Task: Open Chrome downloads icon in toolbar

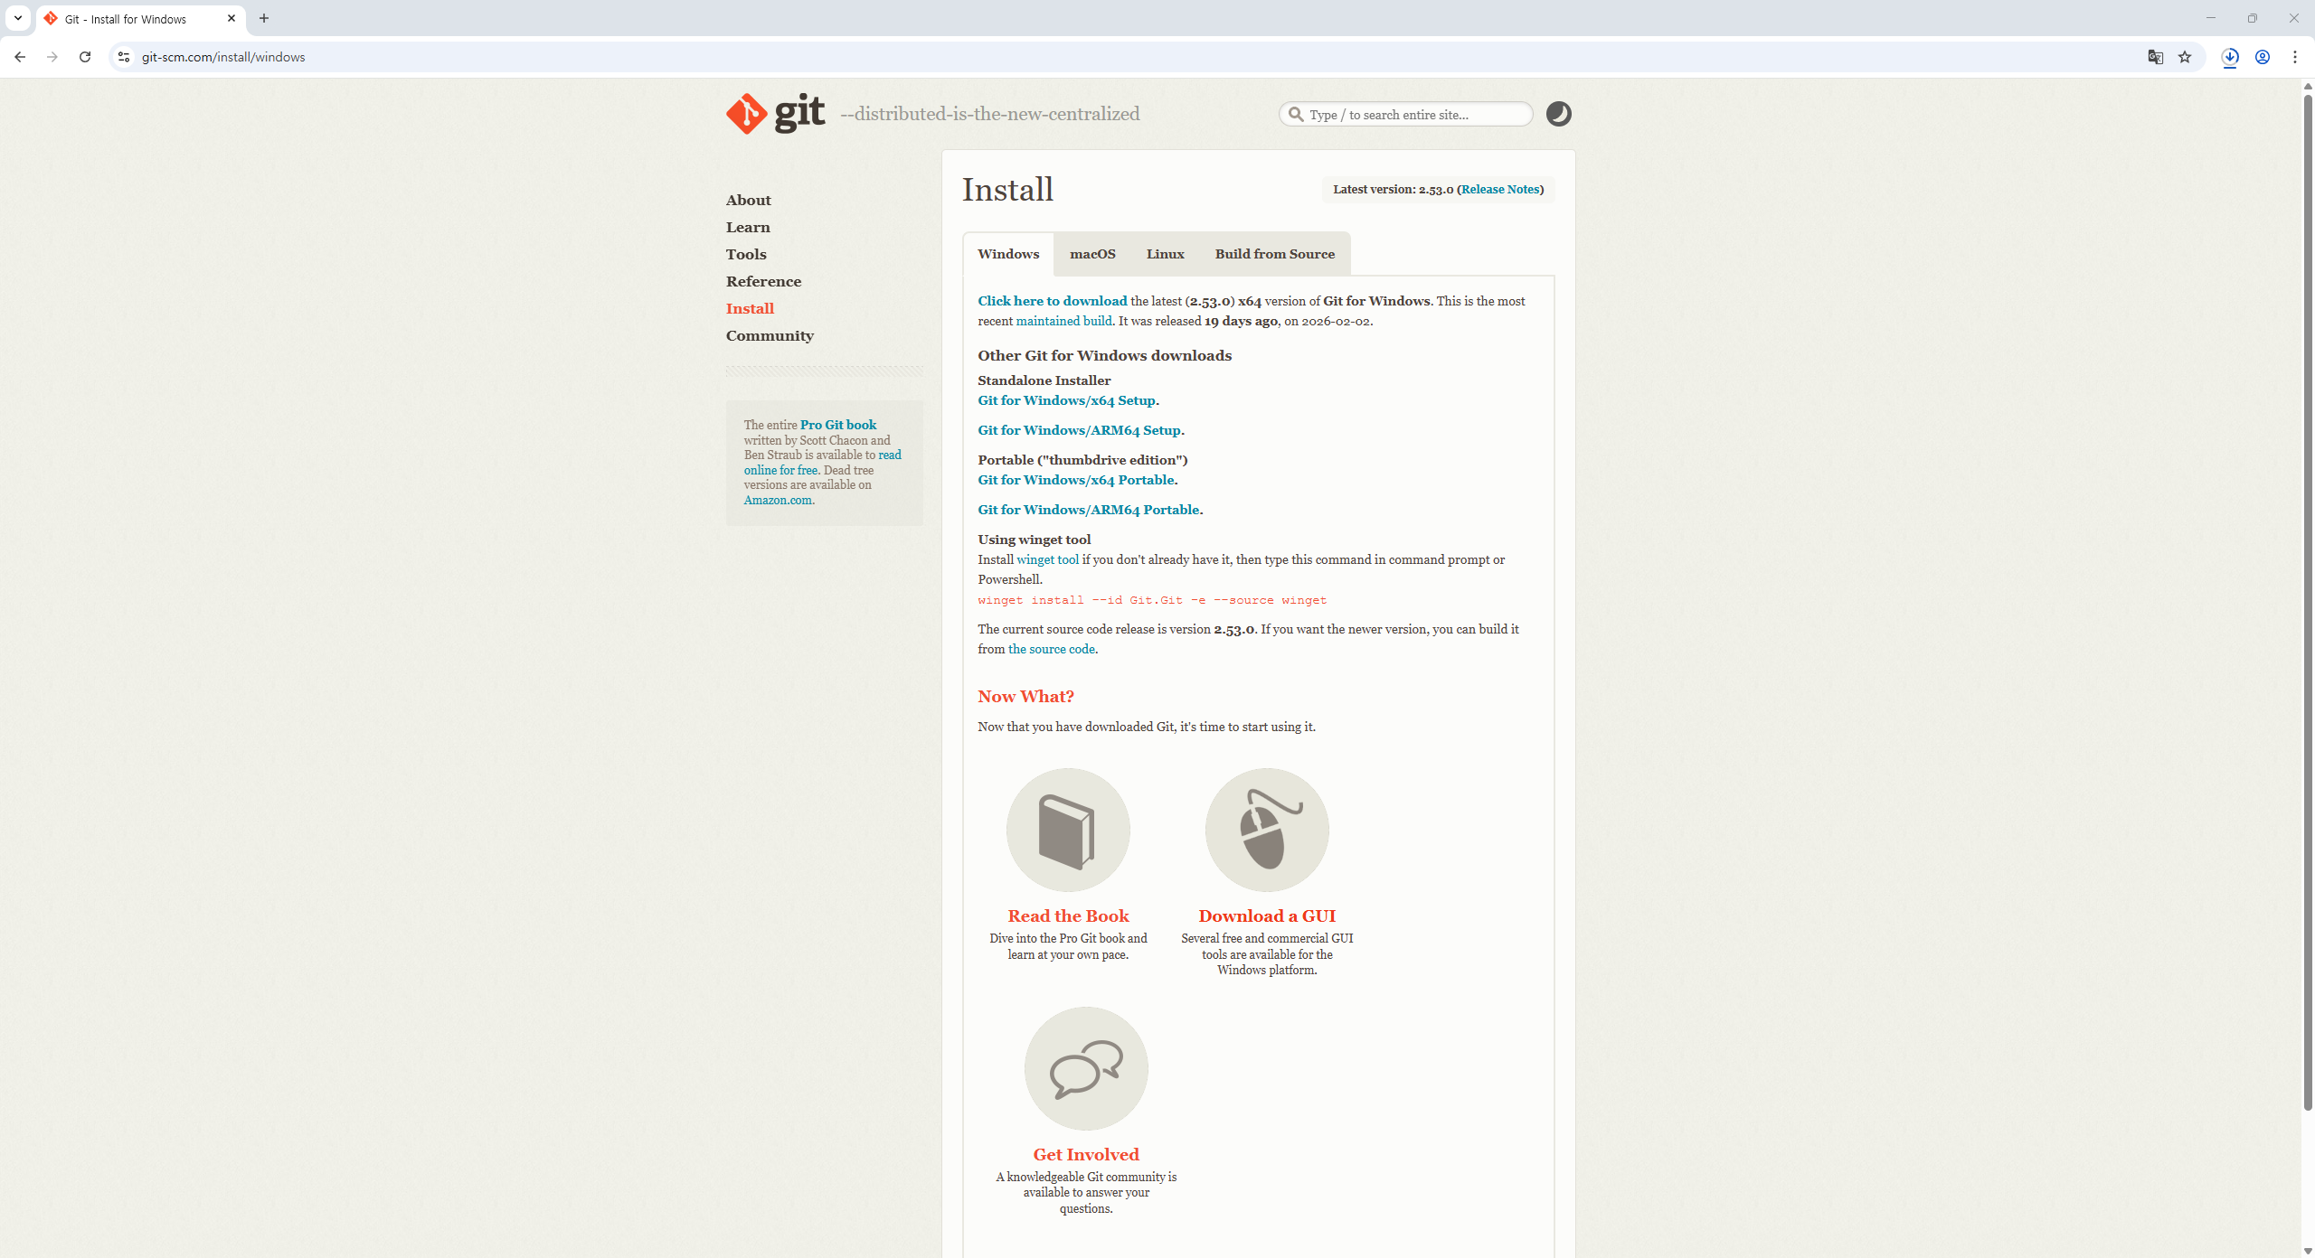Action: click(x=2230, y=57)
